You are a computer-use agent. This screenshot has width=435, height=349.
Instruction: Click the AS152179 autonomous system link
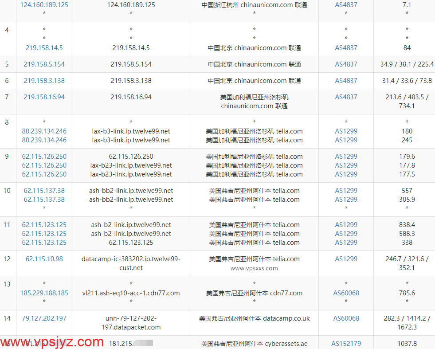pyautogui.click(x=346, y=343)
